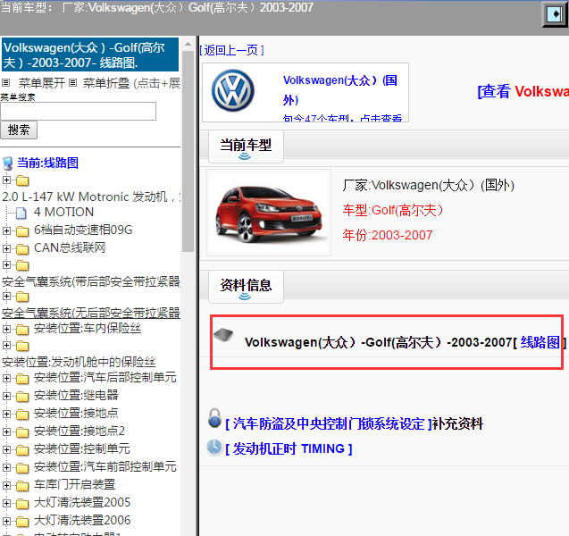Click the 菜单折叠 menu option
Image resolution: width=569 pixels, height=536 pixels.
coord(106,83)
